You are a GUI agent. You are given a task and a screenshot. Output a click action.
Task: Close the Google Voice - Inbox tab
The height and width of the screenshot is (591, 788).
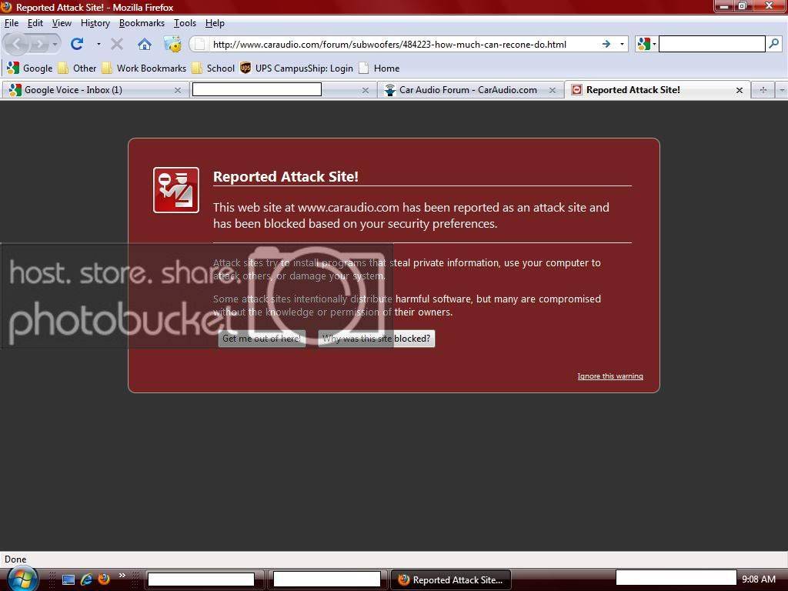point(178,91)
